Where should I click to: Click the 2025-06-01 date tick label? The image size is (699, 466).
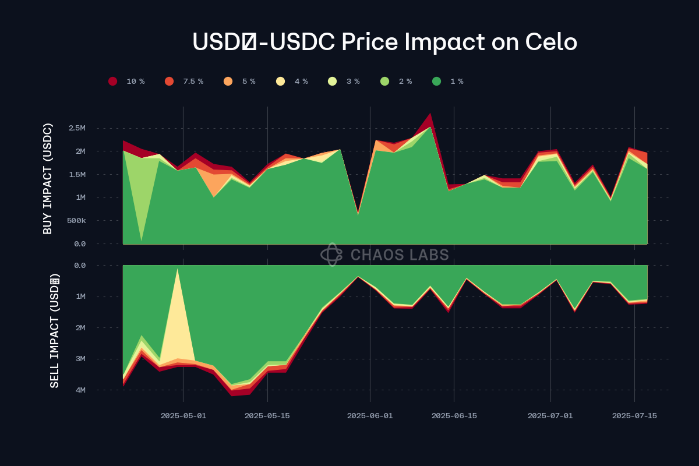(370, 416)
